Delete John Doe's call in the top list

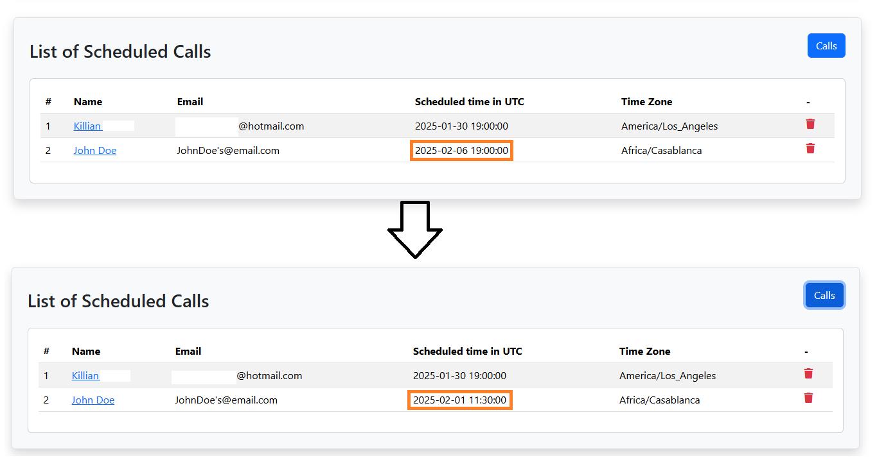click(810, 149)
